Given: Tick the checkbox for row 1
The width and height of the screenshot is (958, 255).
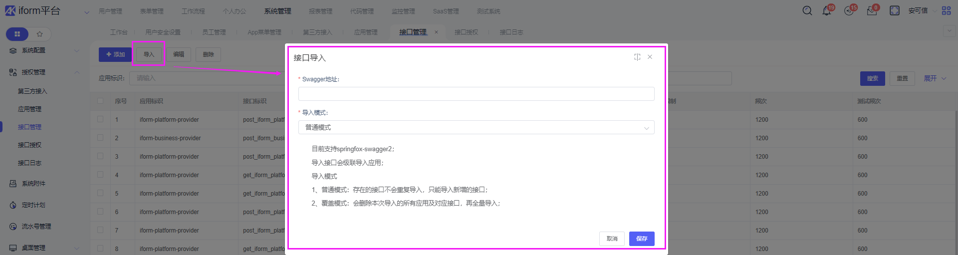Looking at the screenshot, I should click(x=100, y=119).
